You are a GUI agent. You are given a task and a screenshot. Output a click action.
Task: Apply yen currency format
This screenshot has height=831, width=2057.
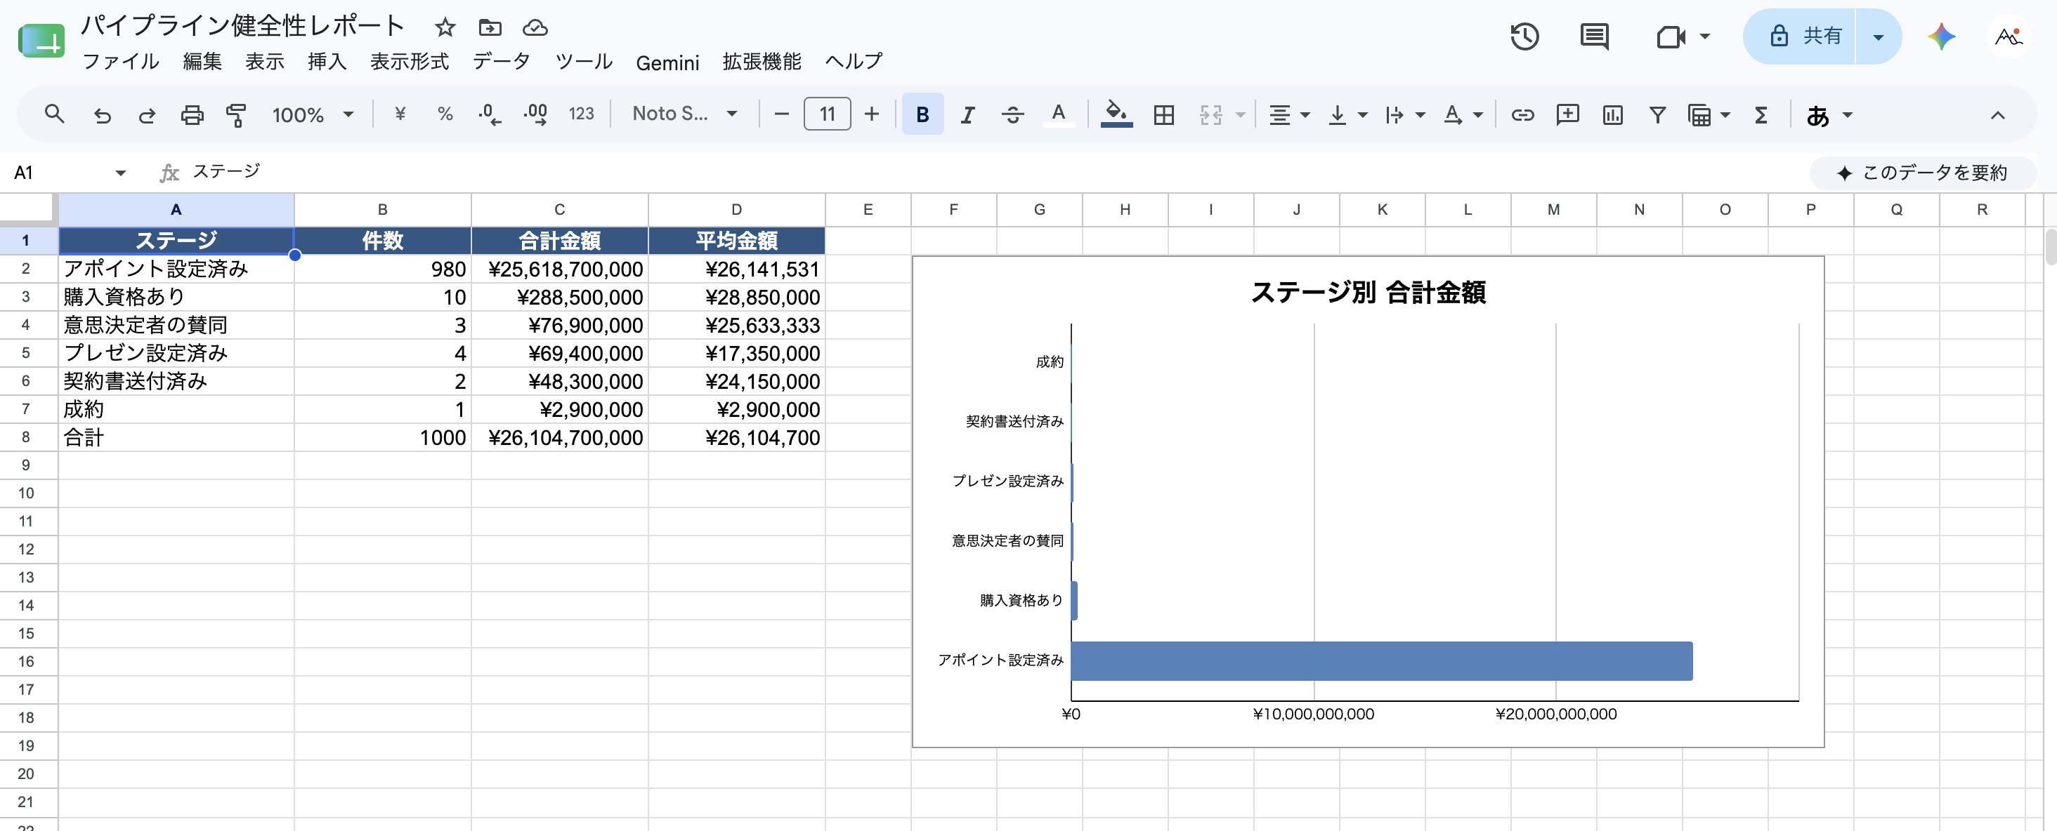(400, 114)
